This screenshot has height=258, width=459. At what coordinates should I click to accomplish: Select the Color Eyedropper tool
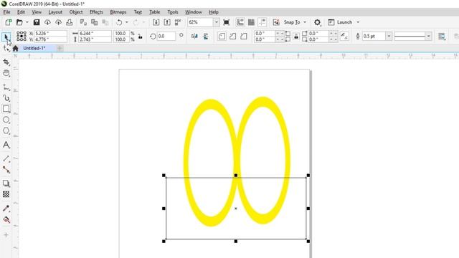[6, 209]
